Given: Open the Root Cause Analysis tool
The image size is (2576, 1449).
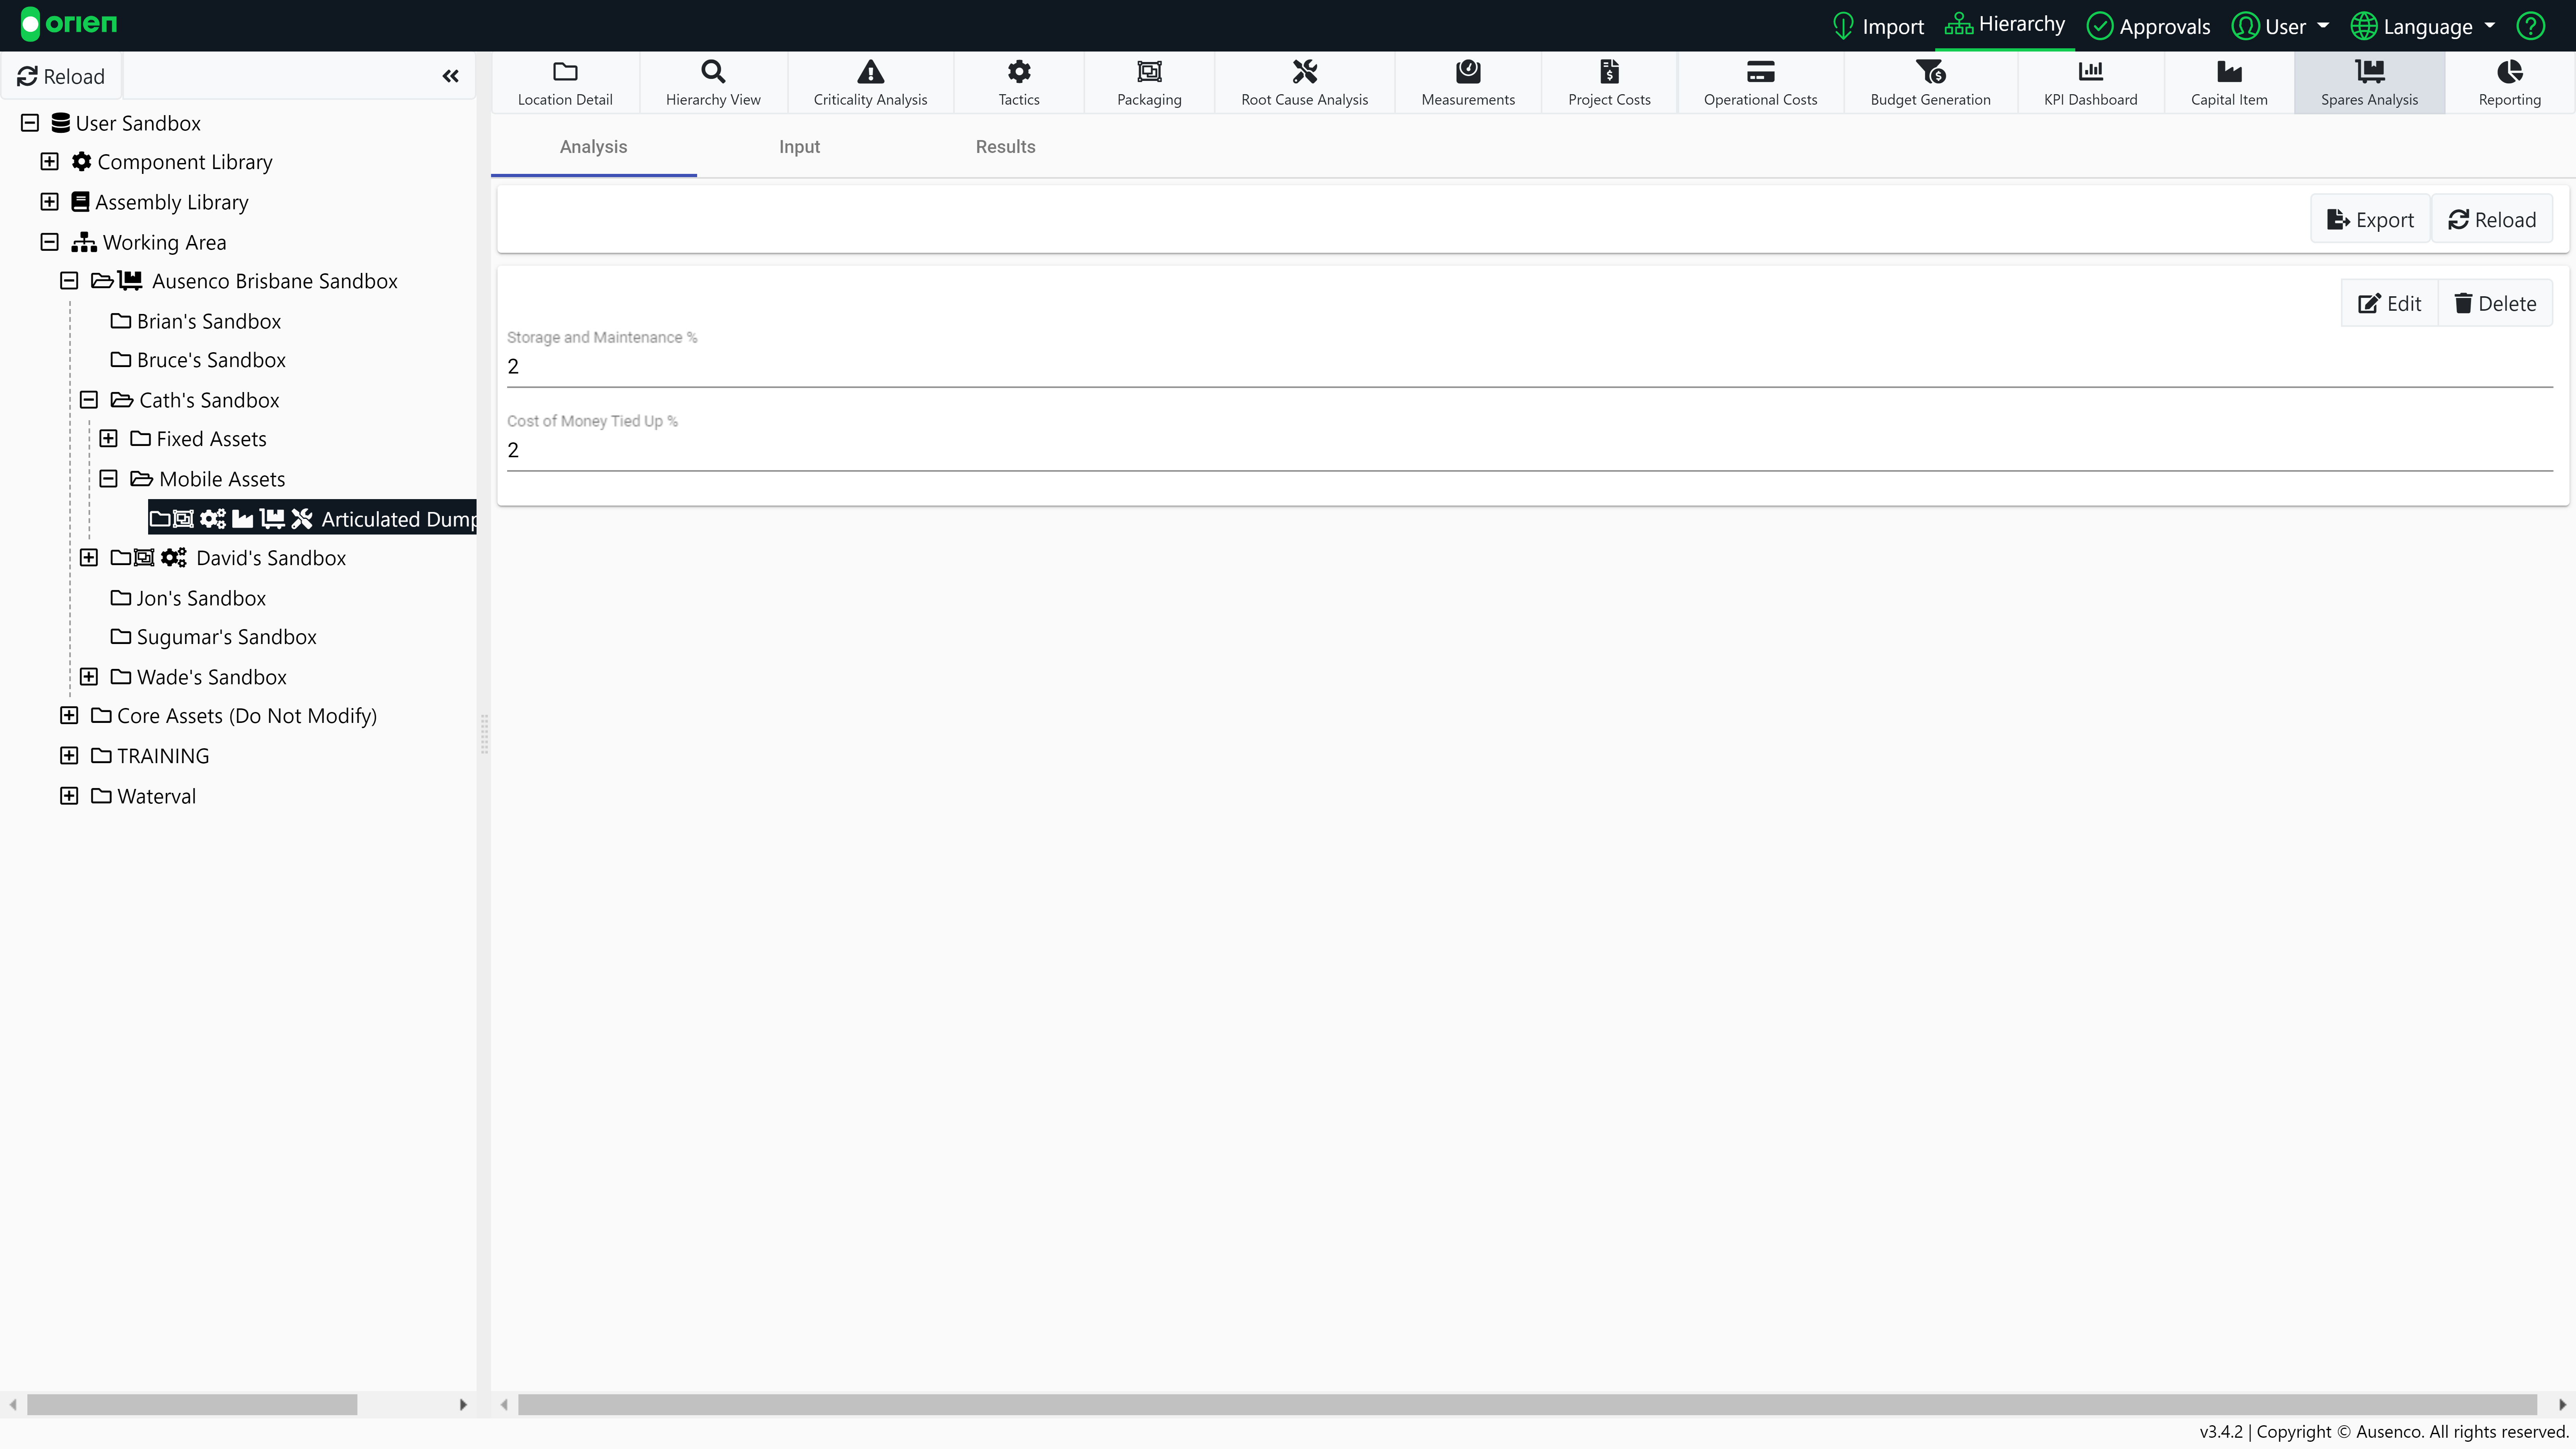Looking at the screenshot, I should tap(1304, 83).
